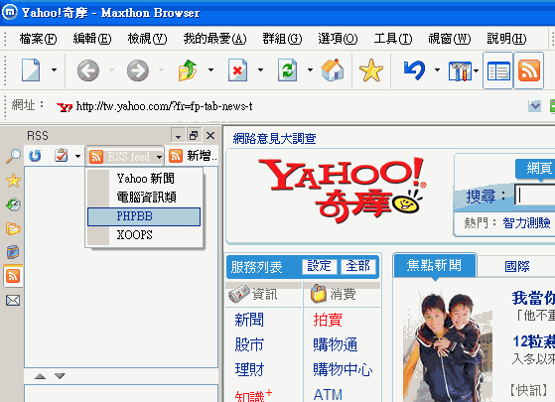
Task: Click the Refresh page icon
Action: tap(287, 70)
